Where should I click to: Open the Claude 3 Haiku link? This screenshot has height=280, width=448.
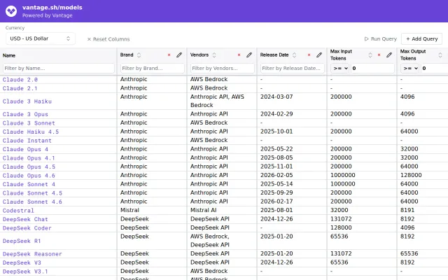tap(27, 101)
